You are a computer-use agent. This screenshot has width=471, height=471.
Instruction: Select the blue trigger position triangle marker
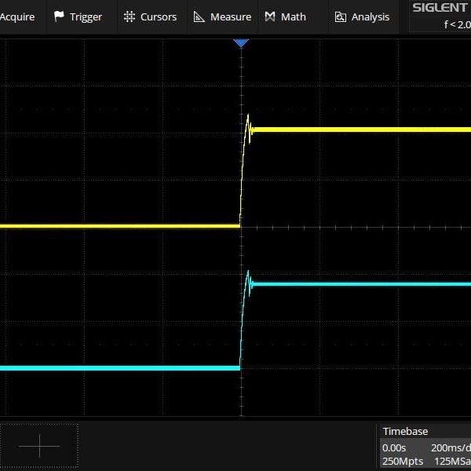click(x=241, y=43)
